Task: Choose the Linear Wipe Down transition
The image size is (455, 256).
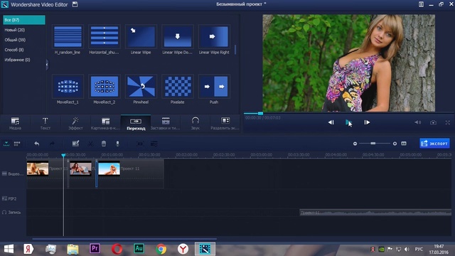Action: [177, 36]
